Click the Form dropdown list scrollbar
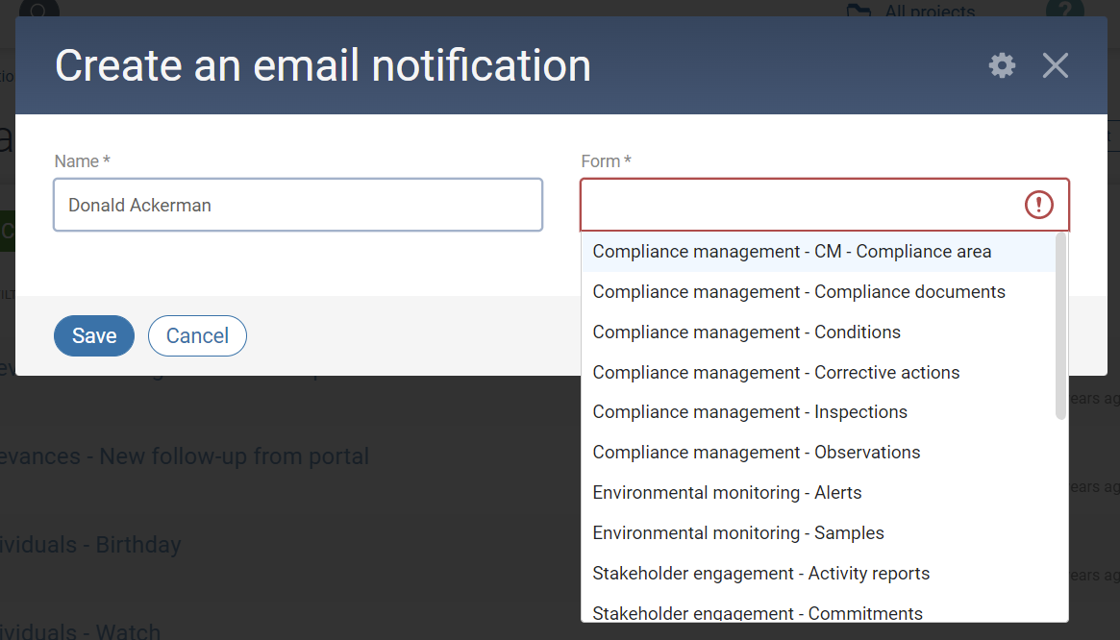 1060,326
